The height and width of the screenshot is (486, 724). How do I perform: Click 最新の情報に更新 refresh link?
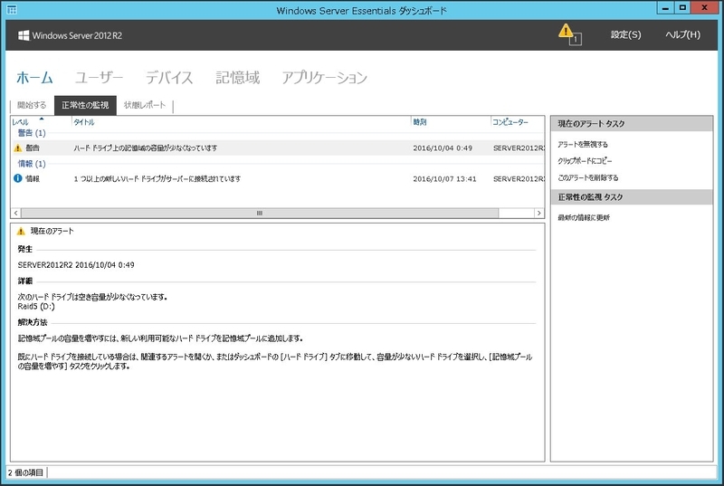pos(584,217)
